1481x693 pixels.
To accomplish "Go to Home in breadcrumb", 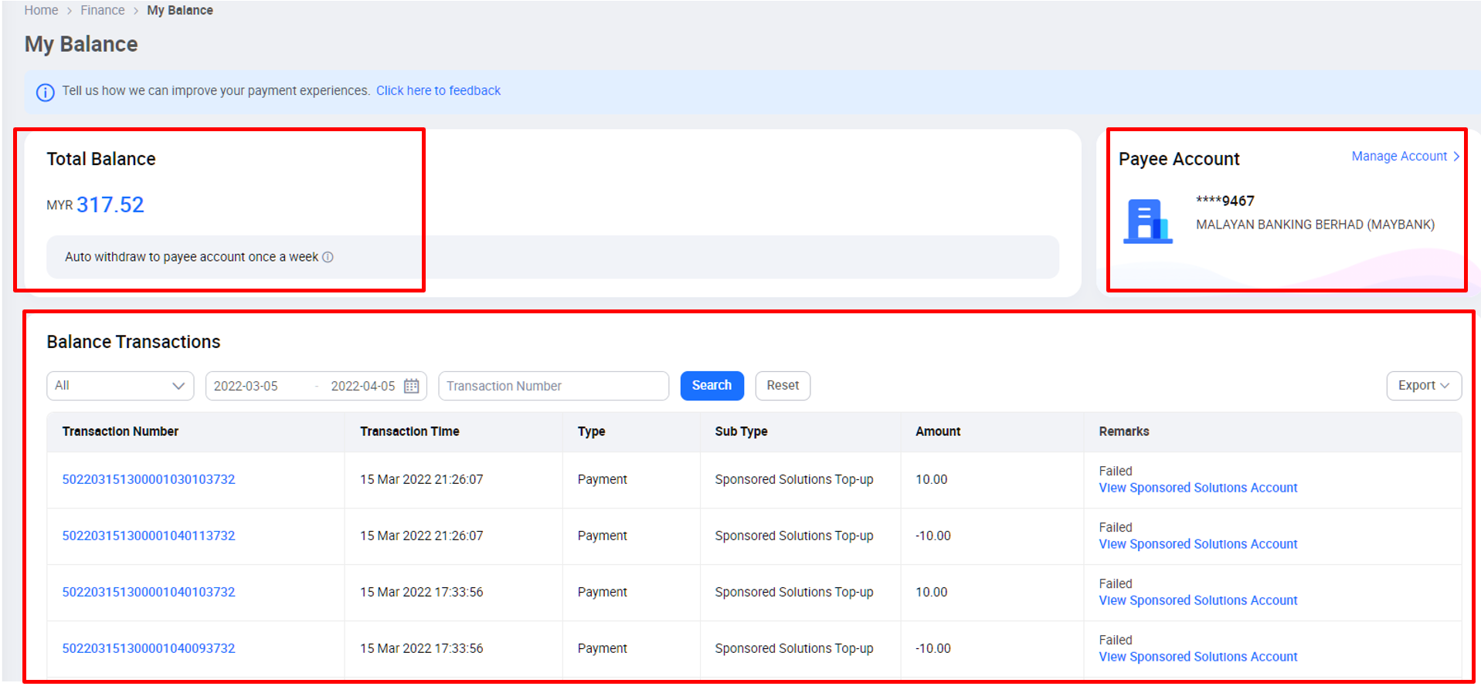I will [x=41, y=10].
